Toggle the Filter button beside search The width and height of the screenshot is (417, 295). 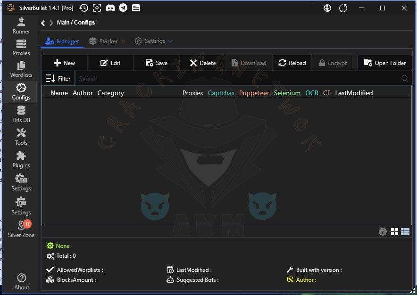click(58, 79)
